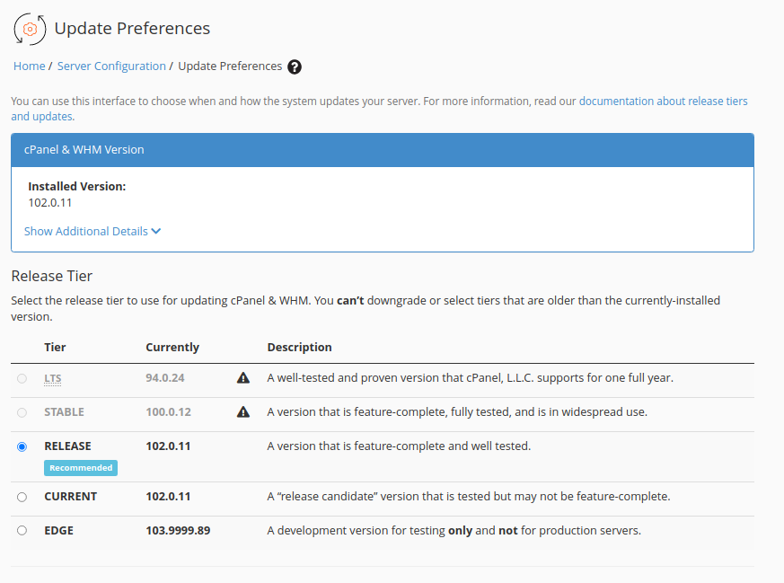The width and height of the screenshot is (784, 583).
Task: Choose the EDGE tier radio button
Action: [22, 531]
